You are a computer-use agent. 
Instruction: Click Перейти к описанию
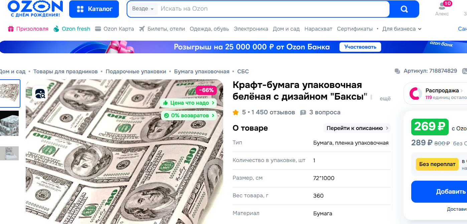tap(357, 128)
